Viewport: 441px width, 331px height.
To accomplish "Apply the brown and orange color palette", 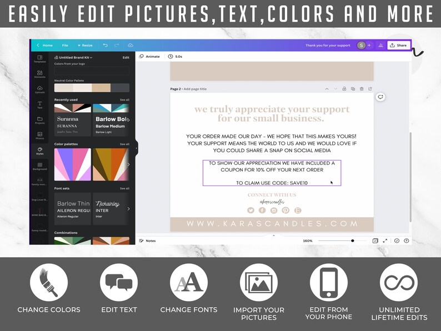I will [x=111, y=164].
